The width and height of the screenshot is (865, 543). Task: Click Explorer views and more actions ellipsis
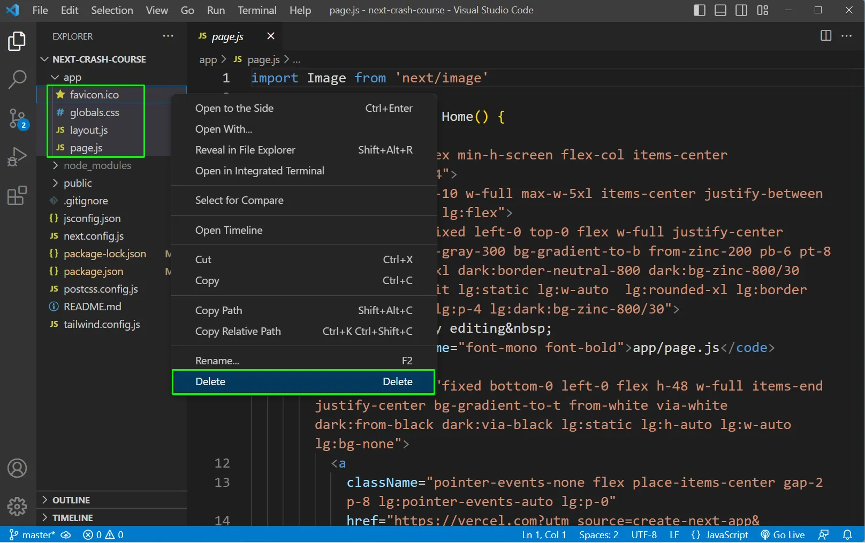point(168,36)
